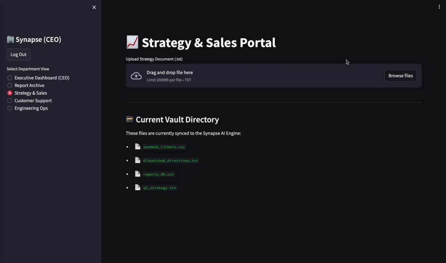Click the synced to Synapse AI Engine sentence

(x=183, y=133)
